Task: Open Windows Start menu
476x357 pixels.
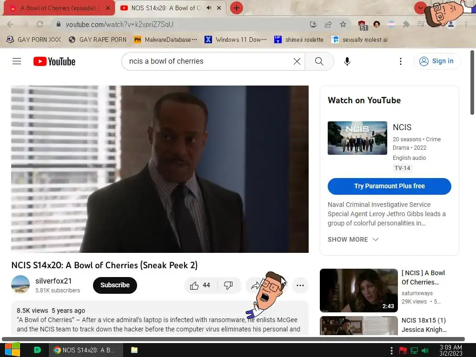Action: [13, 350]
